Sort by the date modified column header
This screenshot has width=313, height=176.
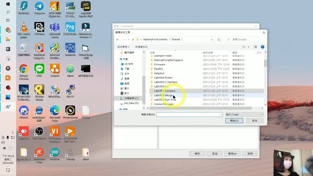[208, 53]
